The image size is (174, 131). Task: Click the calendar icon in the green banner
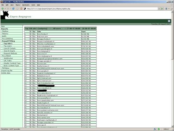(169, 21)
